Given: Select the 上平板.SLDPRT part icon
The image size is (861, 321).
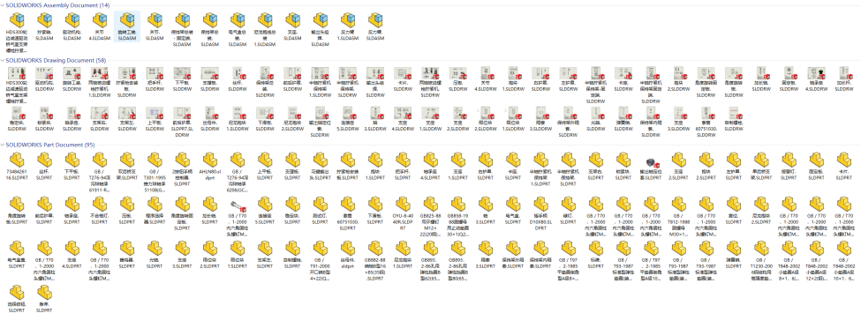Looking at the screenshot, I should click(x=265, y=160).
